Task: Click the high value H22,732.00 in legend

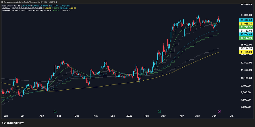Action: tap(35, 6)
